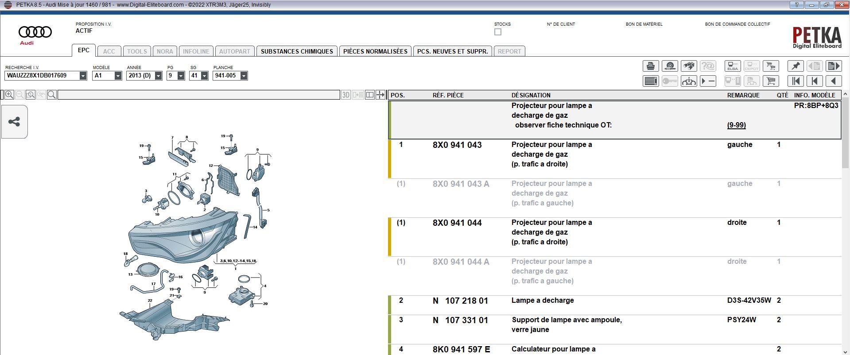Click the arrow-dash expand icon
The image size is (850, 355).
click(708, 81)
